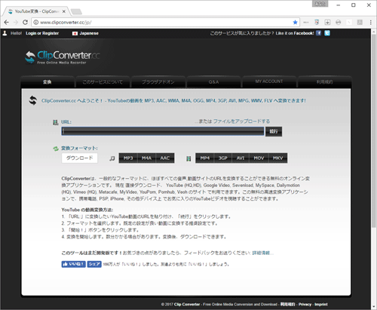Focus the media URL input field
Image resolution: width=377 pixels, height=310 pixels.
(163, 131)
